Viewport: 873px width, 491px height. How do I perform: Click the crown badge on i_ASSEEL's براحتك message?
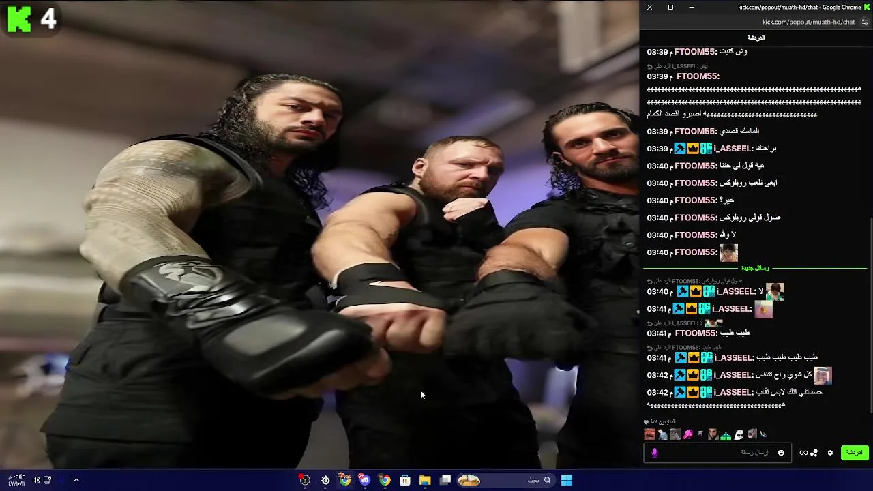click(694, 149)
